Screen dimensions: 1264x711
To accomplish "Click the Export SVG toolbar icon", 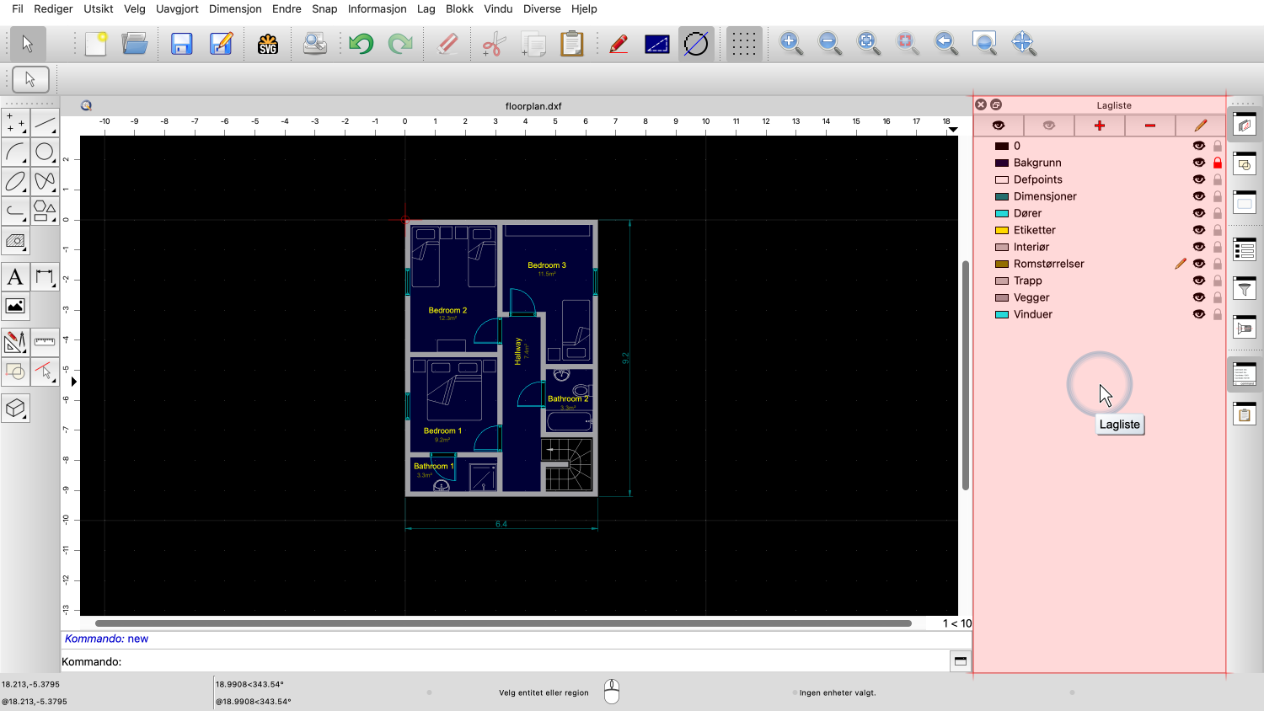I will (x=268, y=44).
